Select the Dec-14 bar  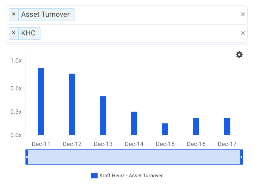[x=134, y=123]
